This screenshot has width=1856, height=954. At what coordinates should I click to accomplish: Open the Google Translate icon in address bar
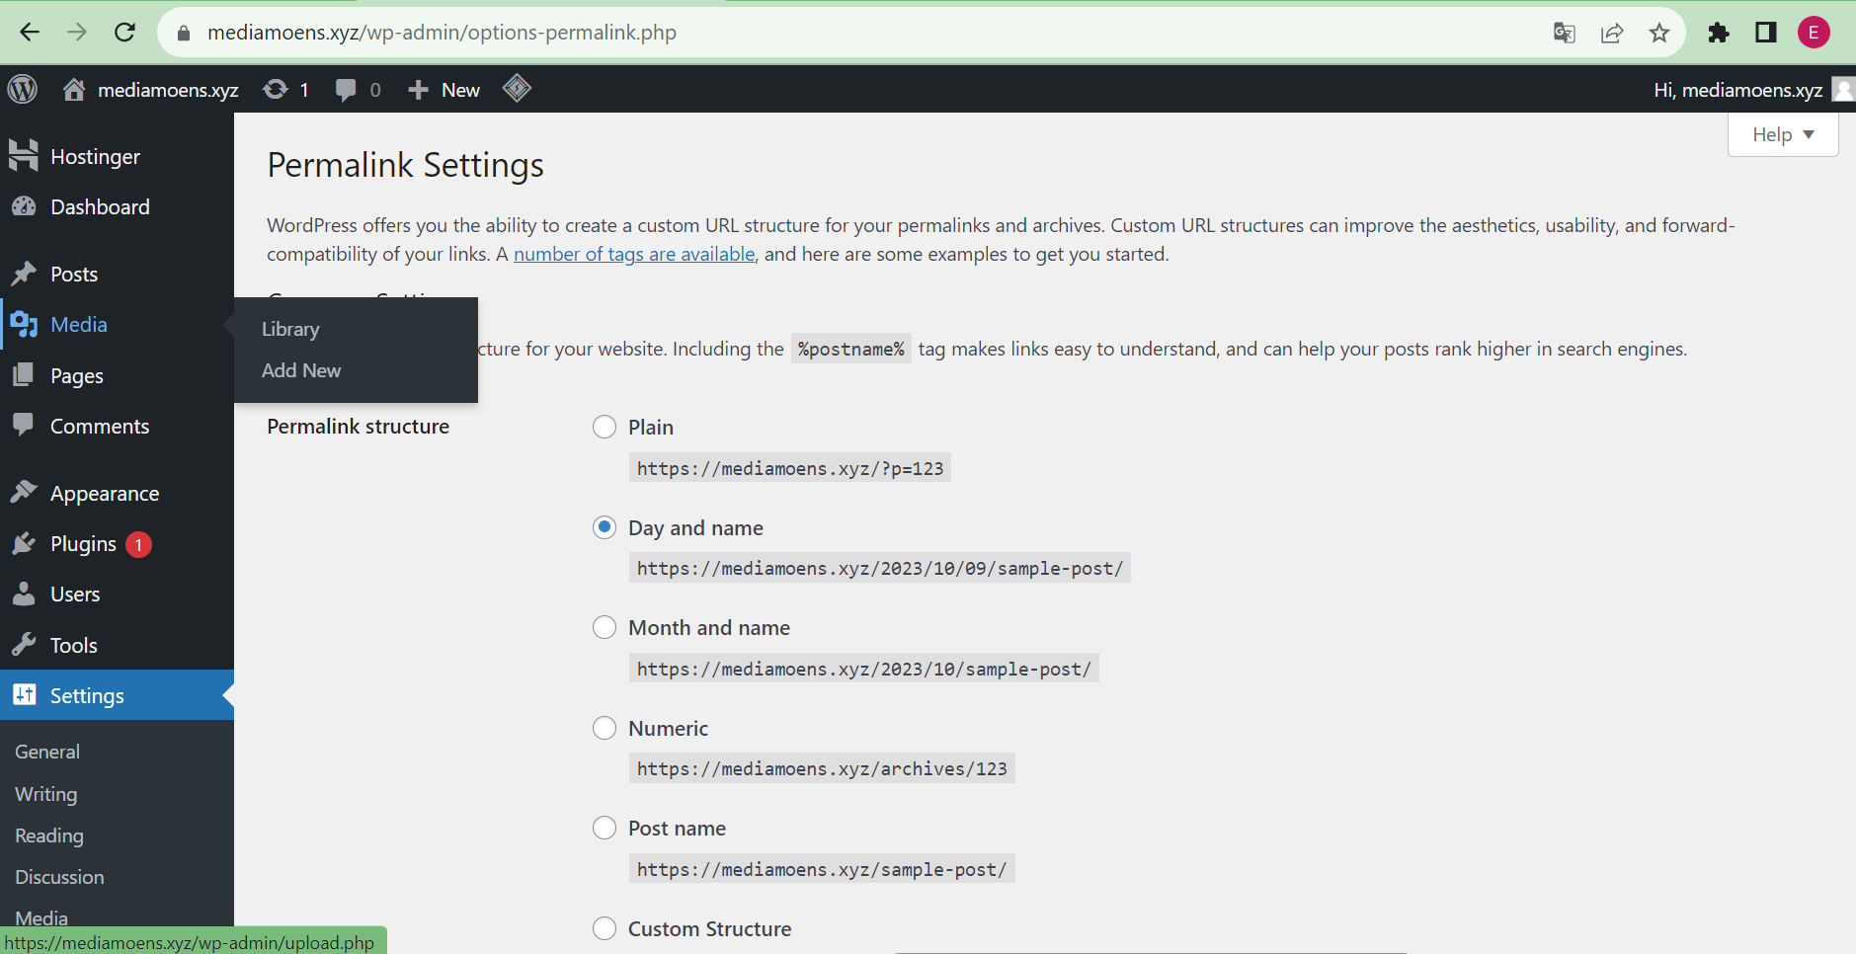[1564, 33]
